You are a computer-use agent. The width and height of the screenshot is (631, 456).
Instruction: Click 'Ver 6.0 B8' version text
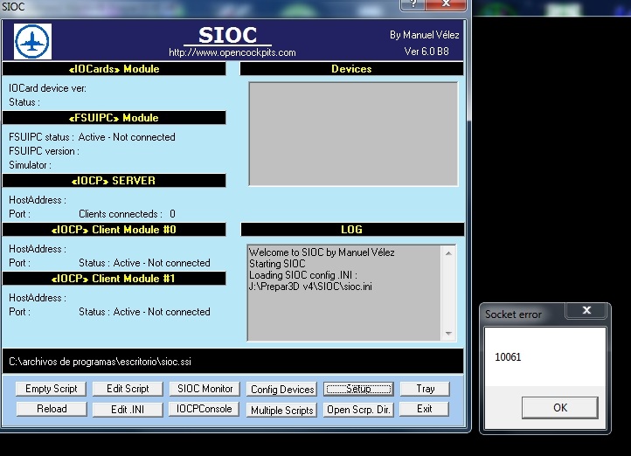tap(426, 52)
